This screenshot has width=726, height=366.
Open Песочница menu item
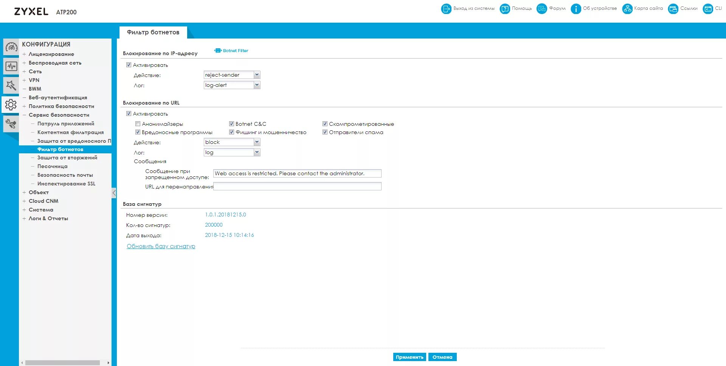pyautogui.click(x=52, y=166)
